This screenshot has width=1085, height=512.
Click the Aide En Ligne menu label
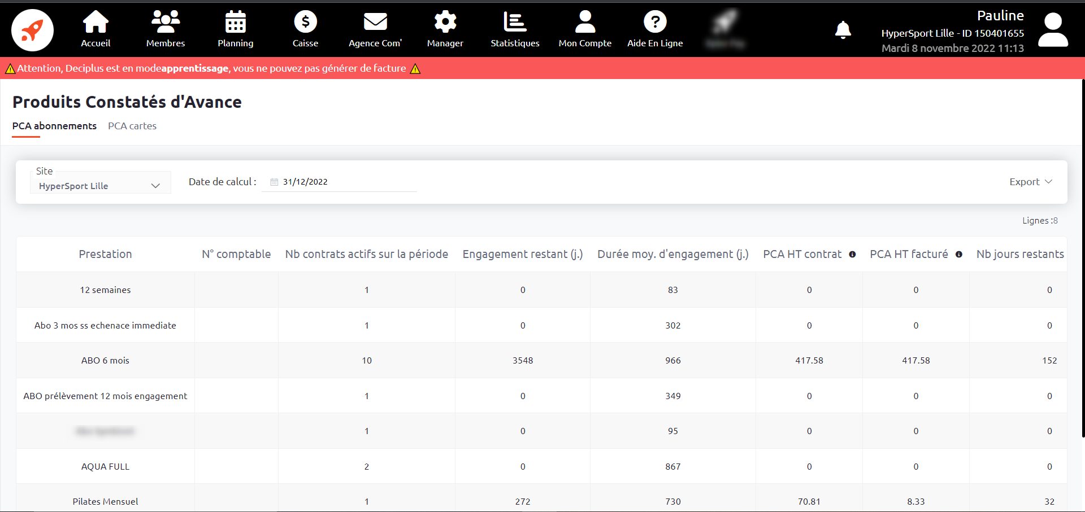655,43
